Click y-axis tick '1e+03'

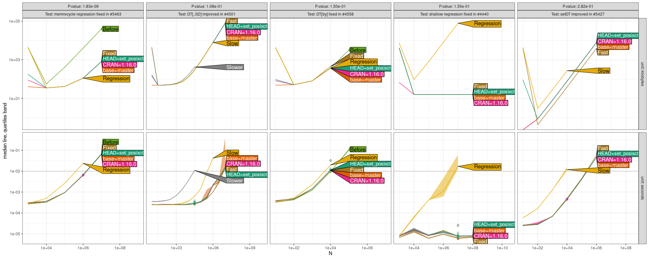click(15, 60)
